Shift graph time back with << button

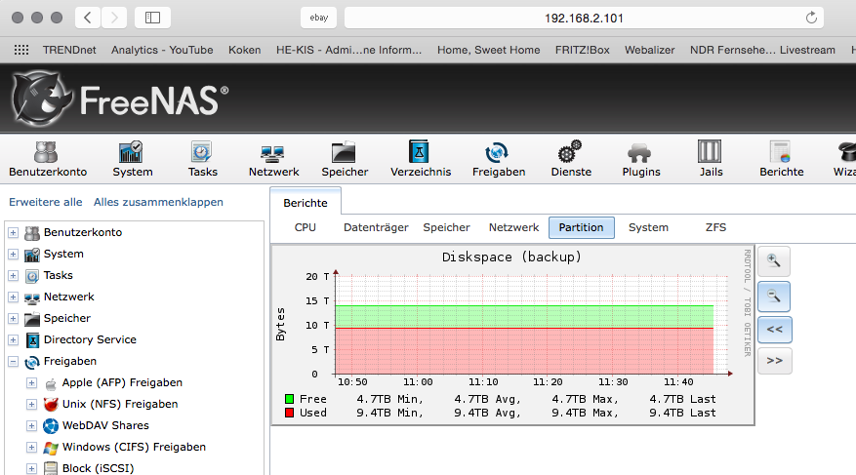(x=774, y=330)
